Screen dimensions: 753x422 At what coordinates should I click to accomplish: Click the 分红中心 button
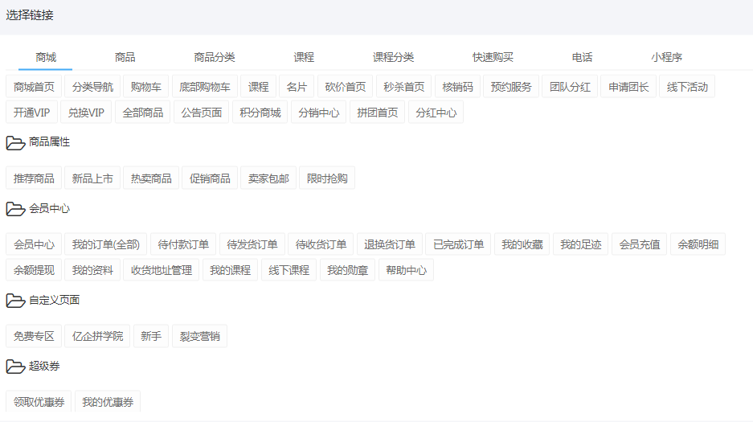coord(436,113)
